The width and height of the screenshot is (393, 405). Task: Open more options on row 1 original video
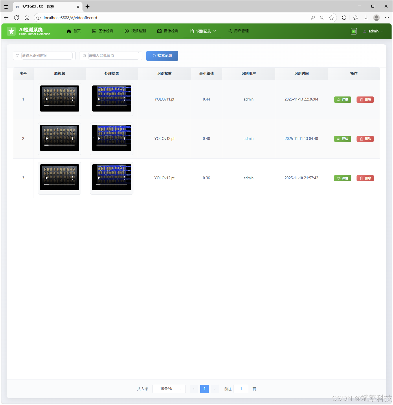[73, 99]
